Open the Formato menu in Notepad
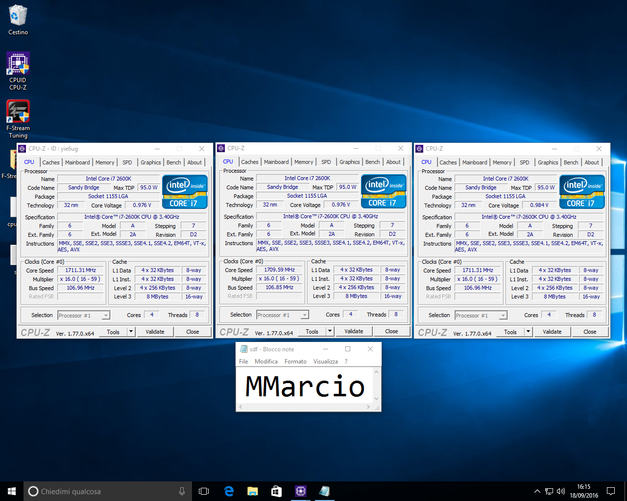 click(295, 362)
